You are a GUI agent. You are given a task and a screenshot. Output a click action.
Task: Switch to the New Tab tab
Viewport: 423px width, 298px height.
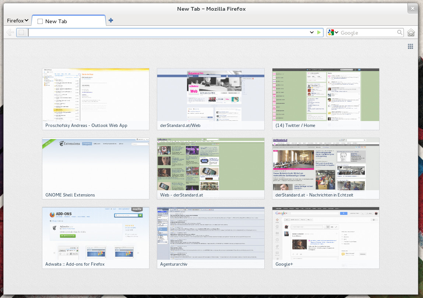68,21
